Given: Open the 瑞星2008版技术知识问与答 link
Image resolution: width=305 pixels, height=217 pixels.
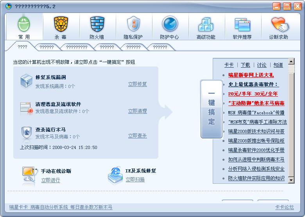Looking at the screenshot, I should pyautogui.click(x=257, y=131).
